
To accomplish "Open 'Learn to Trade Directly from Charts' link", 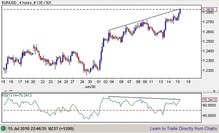I will click(183, 128).
